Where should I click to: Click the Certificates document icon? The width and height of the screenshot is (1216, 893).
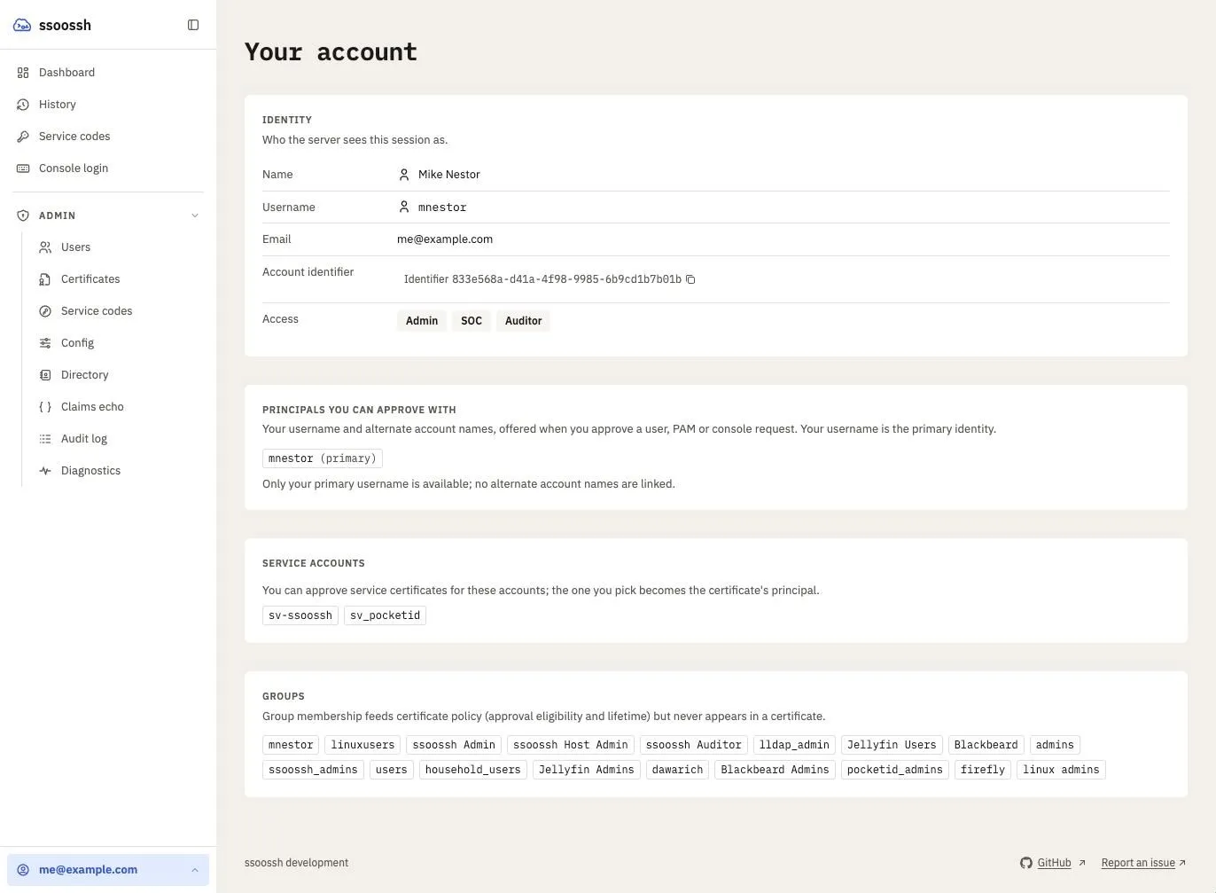(x=45, y=279)
